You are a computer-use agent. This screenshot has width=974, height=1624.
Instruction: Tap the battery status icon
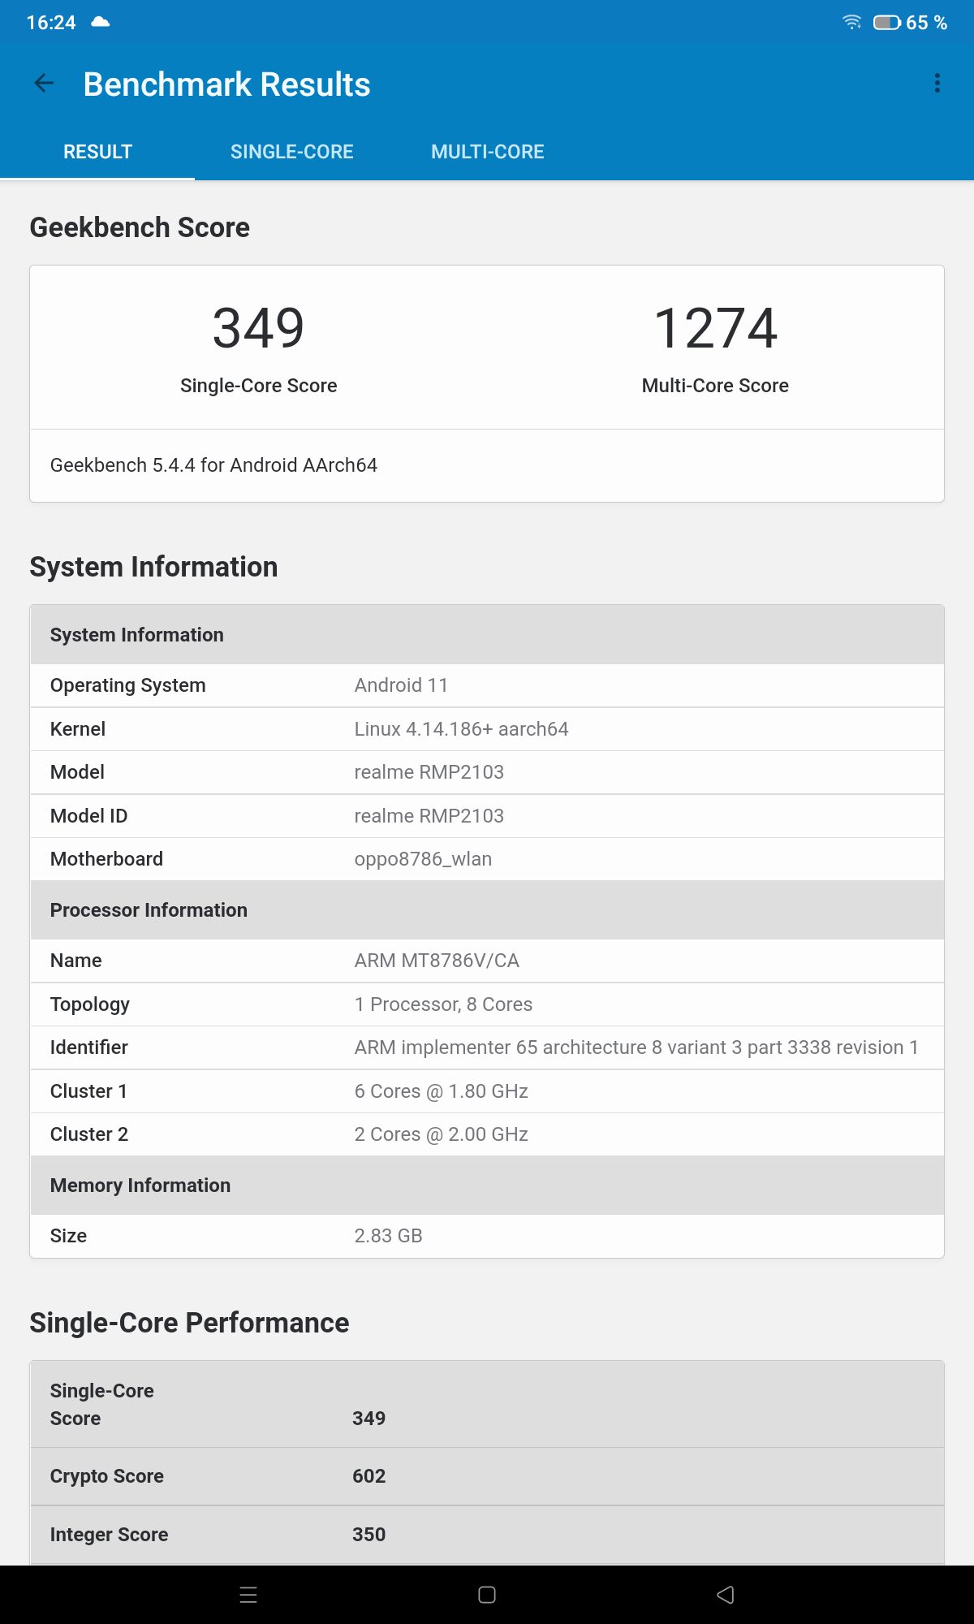[x=886, y=22]
